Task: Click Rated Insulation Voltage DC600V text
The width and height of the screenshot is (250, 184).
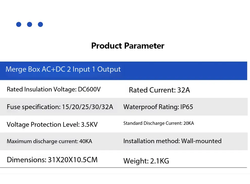Action: coord(54,89)
